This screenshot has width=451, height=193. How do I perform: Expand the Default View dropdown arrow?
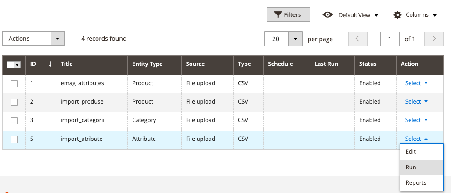[x=376, y=15]
